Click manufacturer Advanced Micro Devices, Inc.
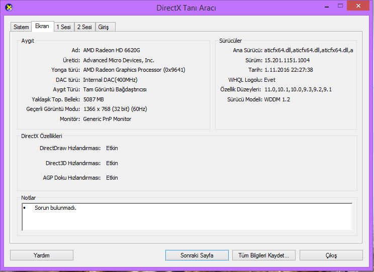 click(119, 60)
